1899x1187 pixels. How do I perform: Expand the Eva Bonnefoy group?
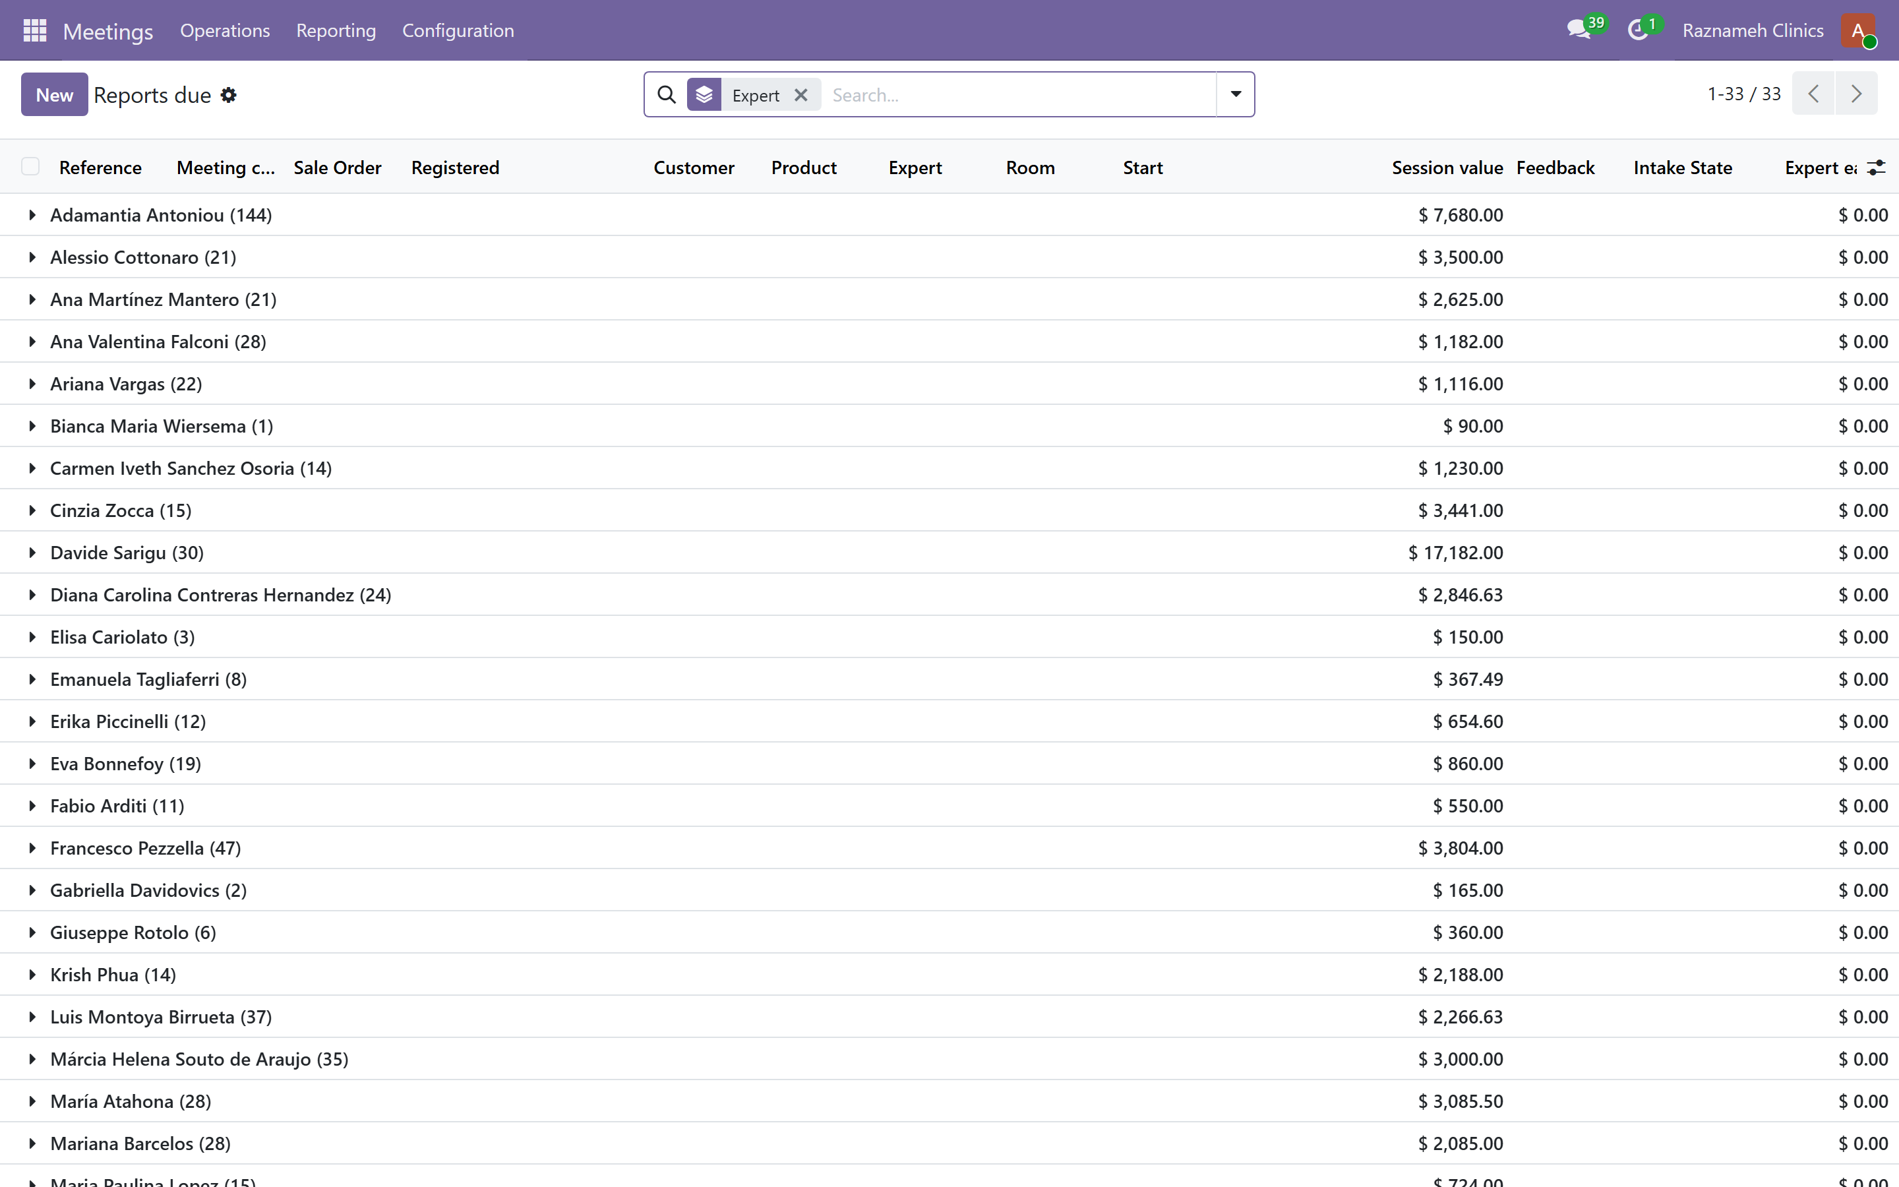(32, 763)
